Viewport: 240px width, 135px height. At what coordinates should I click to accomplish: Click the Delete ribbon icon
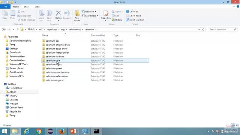[58, 16]
